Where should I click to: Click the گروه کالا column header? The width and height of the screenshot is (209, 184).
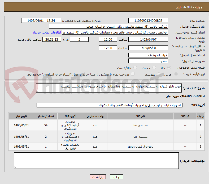point(70,116)
